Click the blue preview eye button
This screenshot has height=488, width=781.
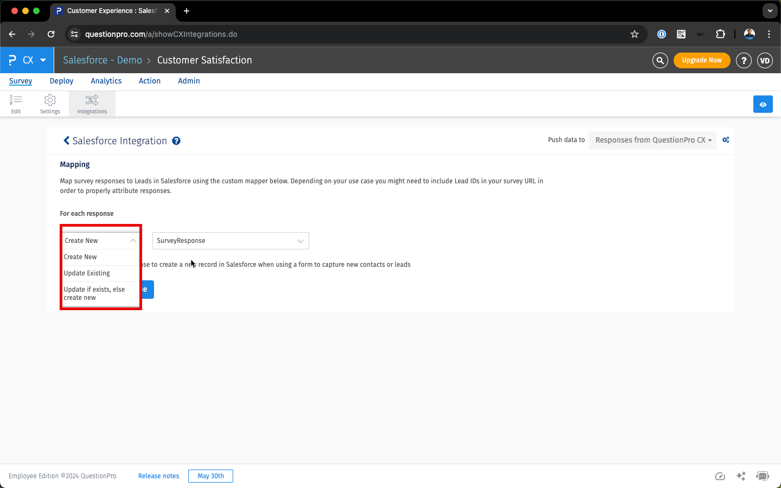coord(763,104)
